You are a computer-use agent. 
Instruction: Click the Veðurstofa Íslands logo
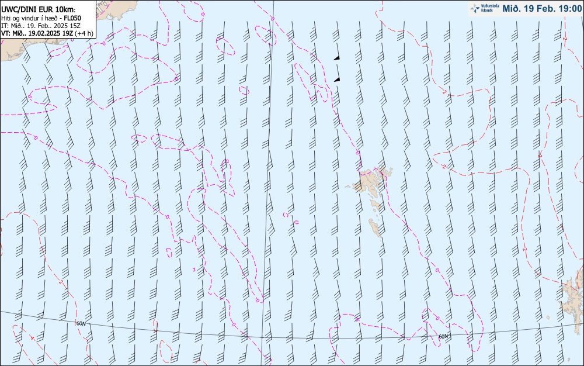coord(485,8)
